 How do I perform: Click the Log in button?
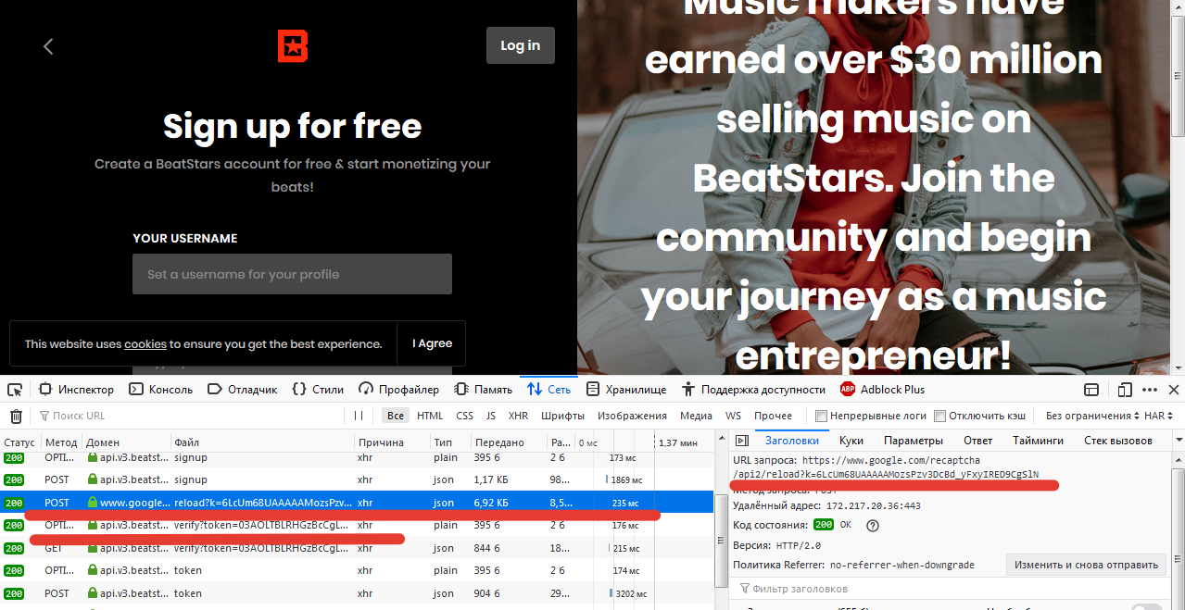(520, 45)
